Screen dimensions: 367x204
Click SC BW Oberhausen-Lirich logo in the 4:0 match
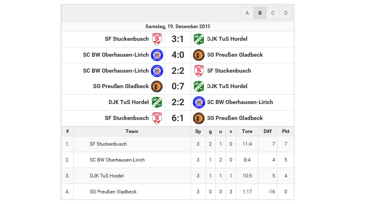(x=157, y=55)
